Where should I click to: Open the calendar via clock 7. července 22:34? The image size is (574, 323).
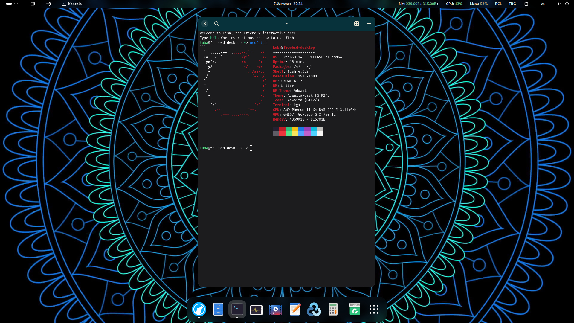288,4
